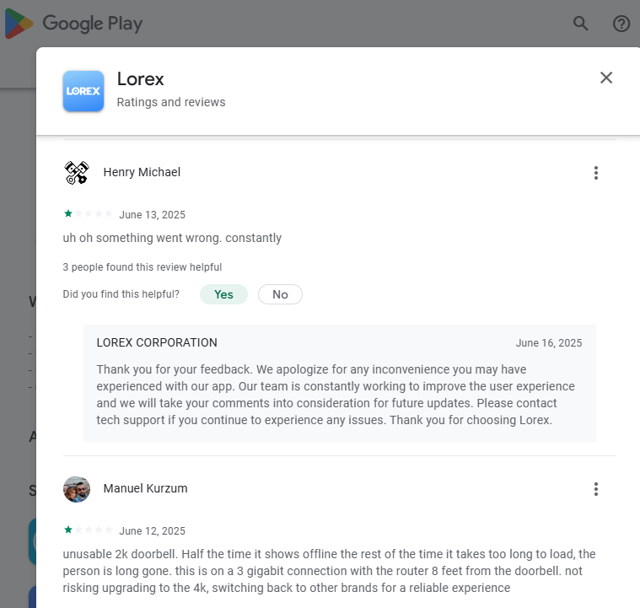This screenshot has width=640, height=608.
Task: Open Manuel Kurzum's review options menu
Action: click(596, 489)
